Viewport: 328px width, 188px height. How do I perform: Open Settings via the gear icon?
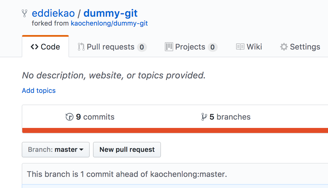(x=284, y=47)
